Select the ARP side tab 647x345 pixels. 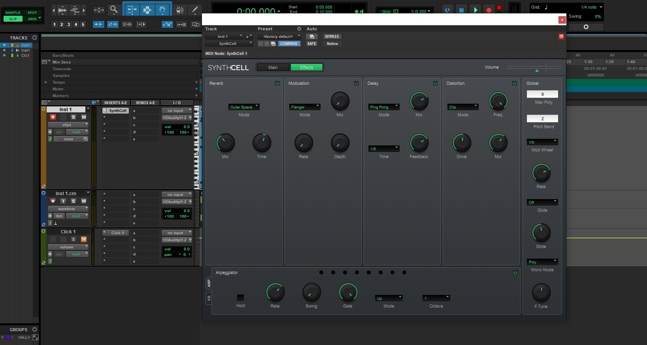pos(209,283)
